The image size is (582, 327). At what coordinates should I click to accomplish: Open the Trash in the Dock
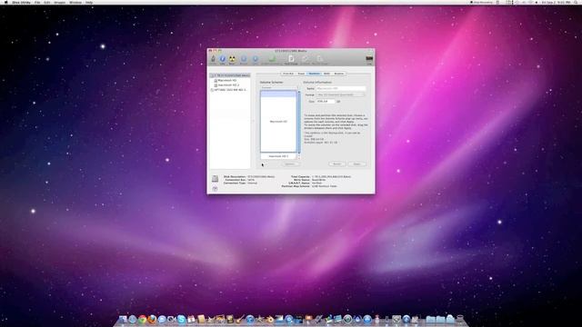tap(460, 319)
